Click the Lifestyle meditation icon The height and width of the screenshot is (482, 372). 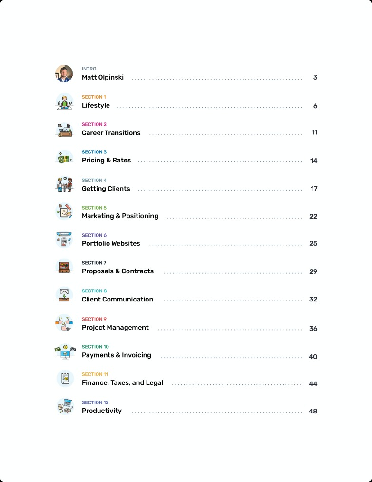64,102
